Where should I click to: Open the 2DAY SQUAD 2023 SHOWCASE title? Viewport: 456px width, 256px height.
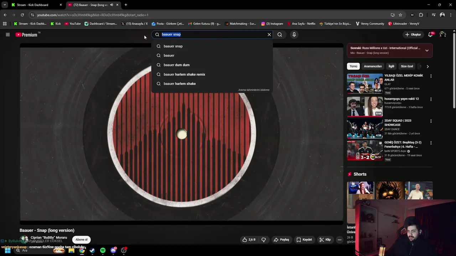pyautogui.click(x=398, y=123)
